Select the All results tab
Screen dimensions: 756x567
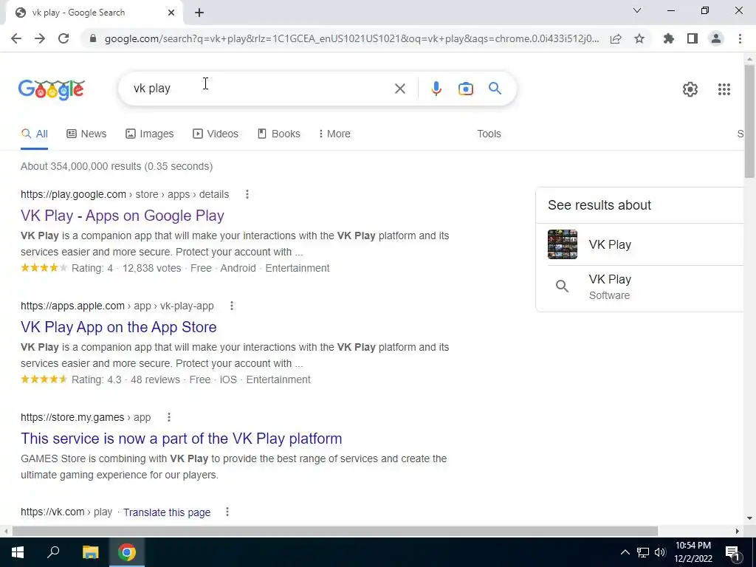tap(34, 134)
